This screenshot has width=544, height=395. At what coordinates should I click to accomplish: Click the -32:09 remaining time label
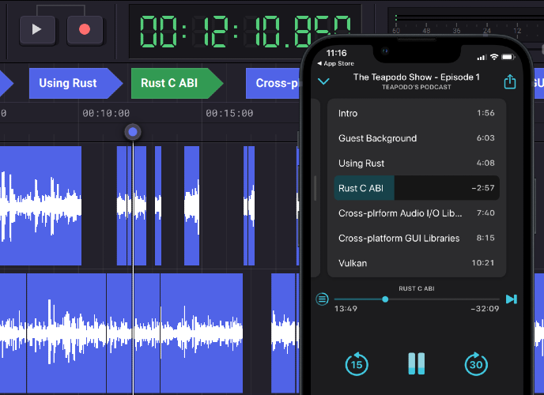tap(485, 309)
